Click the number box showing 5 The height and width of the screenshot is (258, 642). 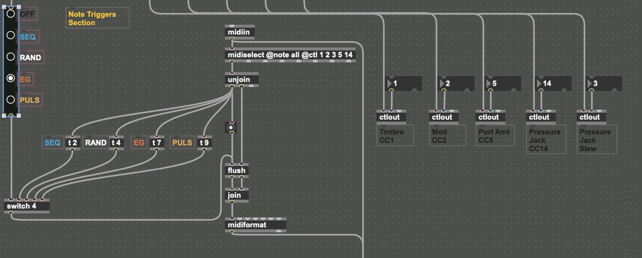(x=503, y=84)
